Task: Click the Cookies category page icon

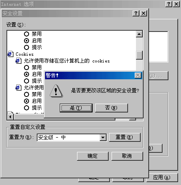Action: (11, 54)
